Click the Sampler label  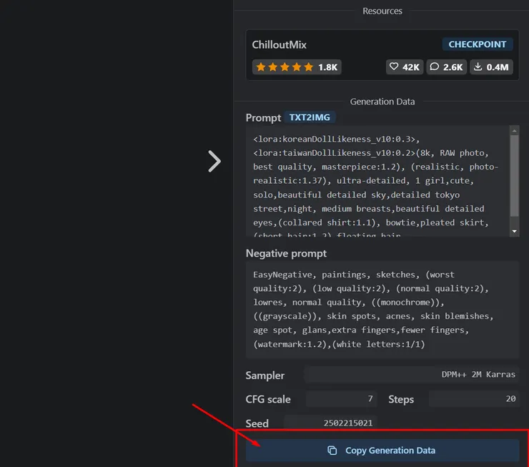[264, 375]
